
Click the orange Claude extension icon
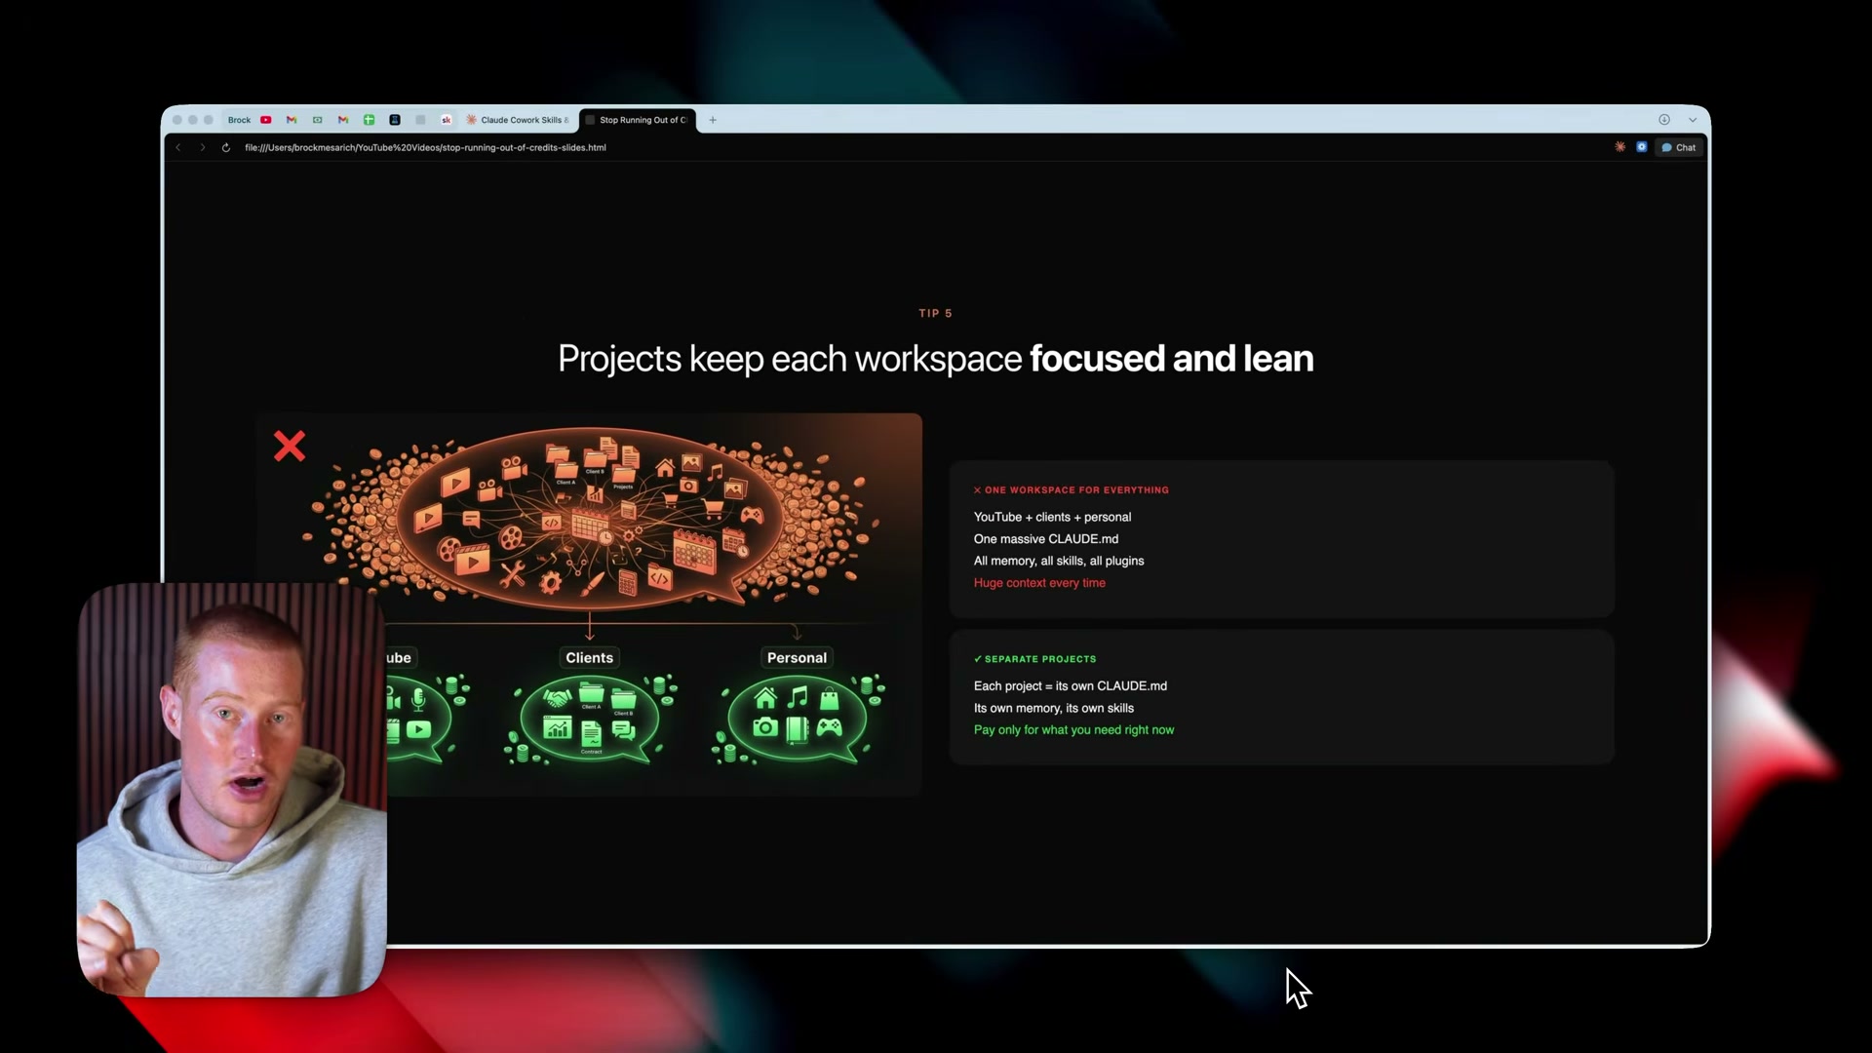(x=1620, y=147)
